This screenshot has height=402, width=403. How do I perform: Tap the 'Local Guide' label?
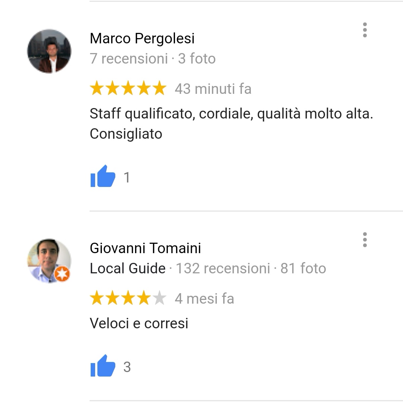coord(128,268)
